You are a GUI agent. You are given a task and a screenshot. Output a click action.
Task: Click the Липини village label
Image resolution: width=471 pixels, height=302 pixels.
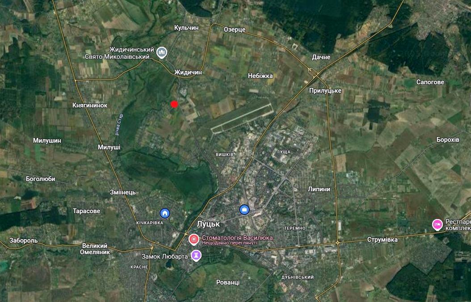pos(319,189)
